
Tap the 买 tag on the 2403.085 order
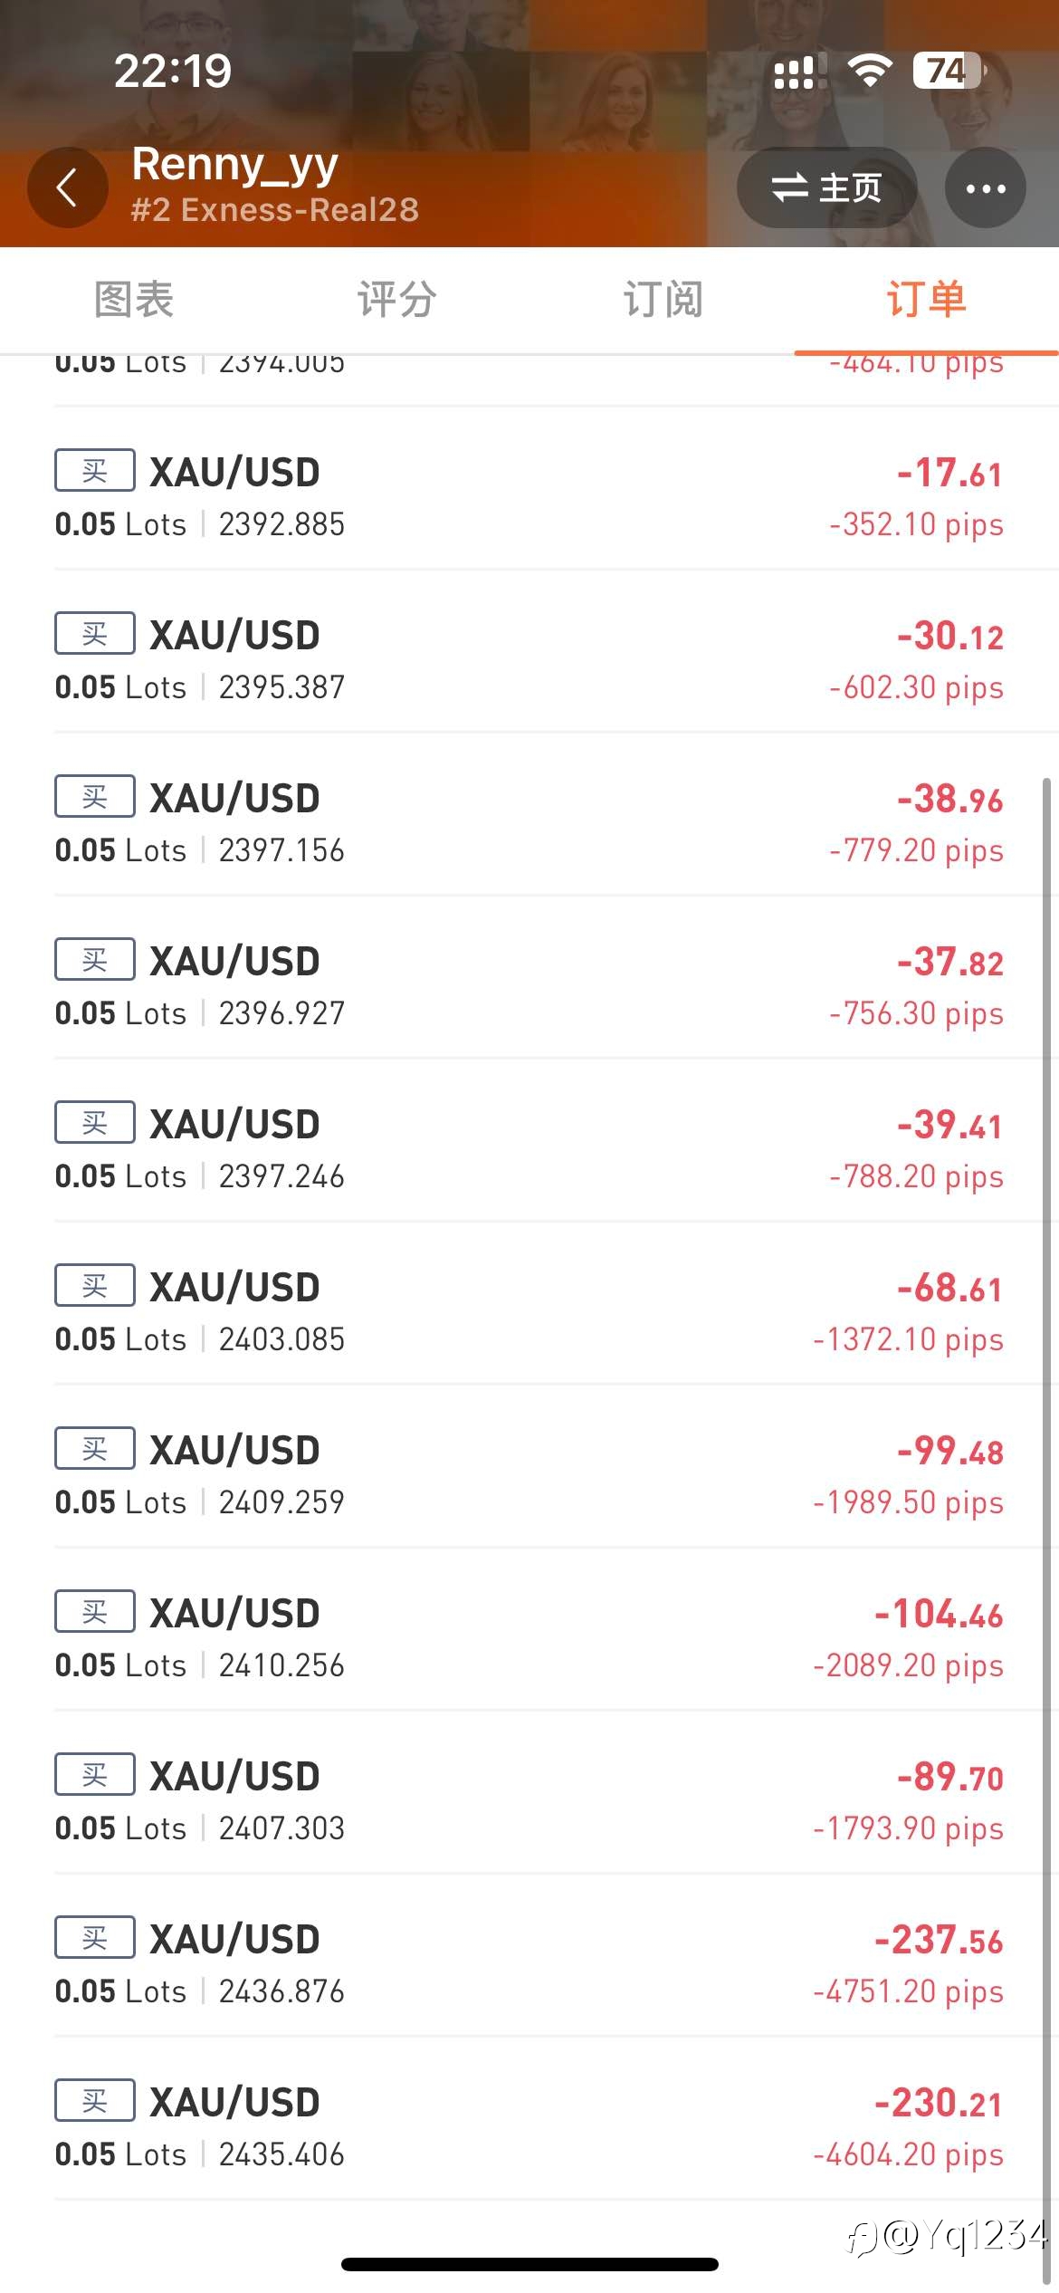(95, 1285)
